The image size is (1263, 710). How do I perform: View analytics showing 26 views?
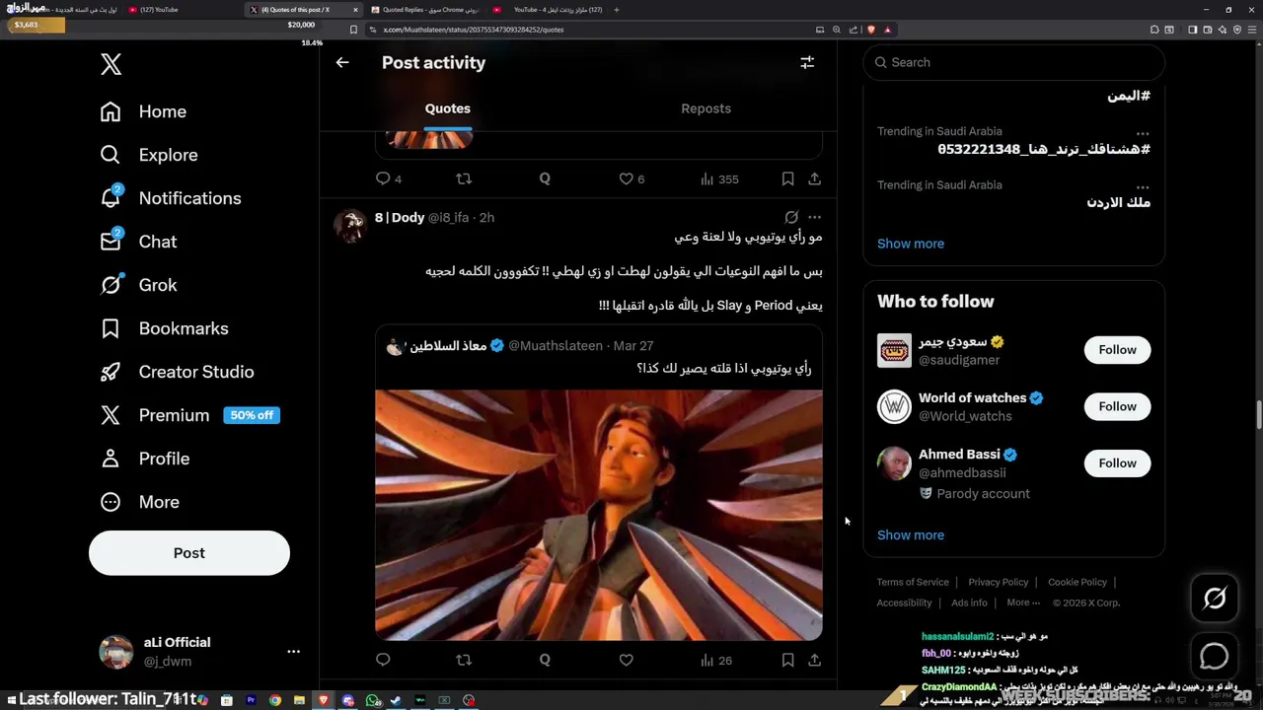coord(716,660)
